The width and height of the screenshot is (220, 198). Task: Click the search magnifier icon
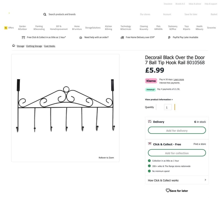tap(45, 14)
